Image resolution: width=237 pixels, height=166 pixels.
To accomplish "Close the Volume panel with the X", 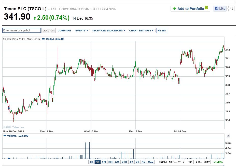I will [x=228, y=136].
